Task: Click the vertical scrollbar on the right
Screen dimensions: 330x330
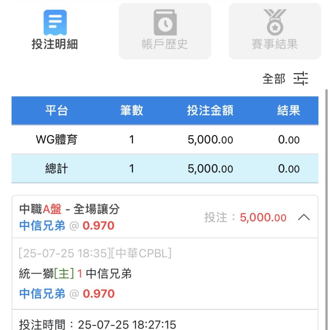Action: 326,210
